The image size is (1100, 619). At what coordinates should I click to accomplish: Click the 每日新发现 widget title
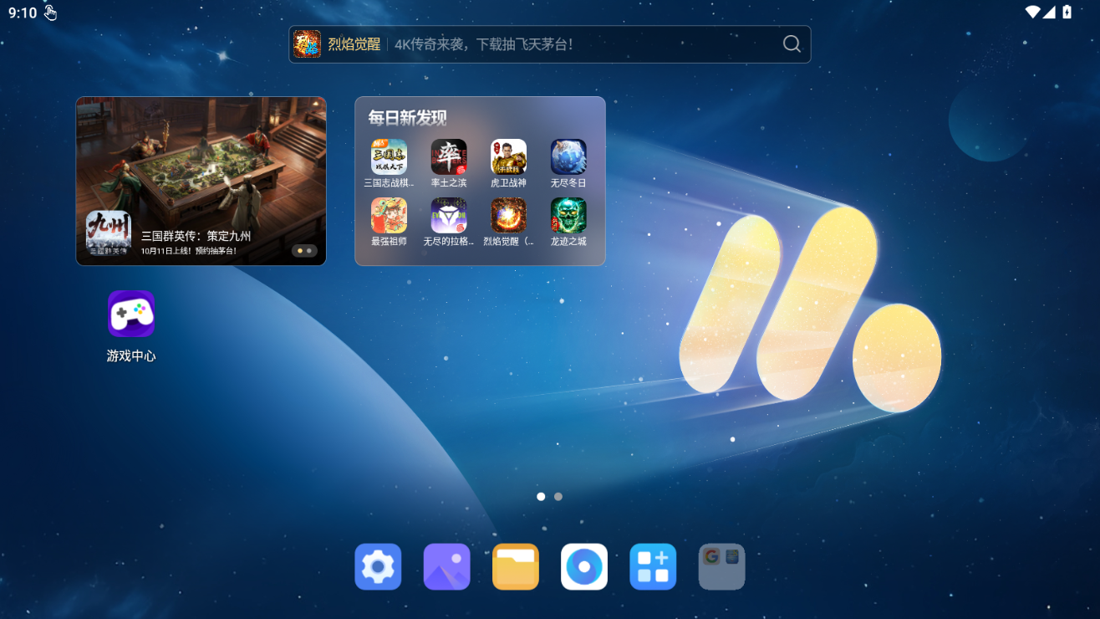click(x=408, y=118)
